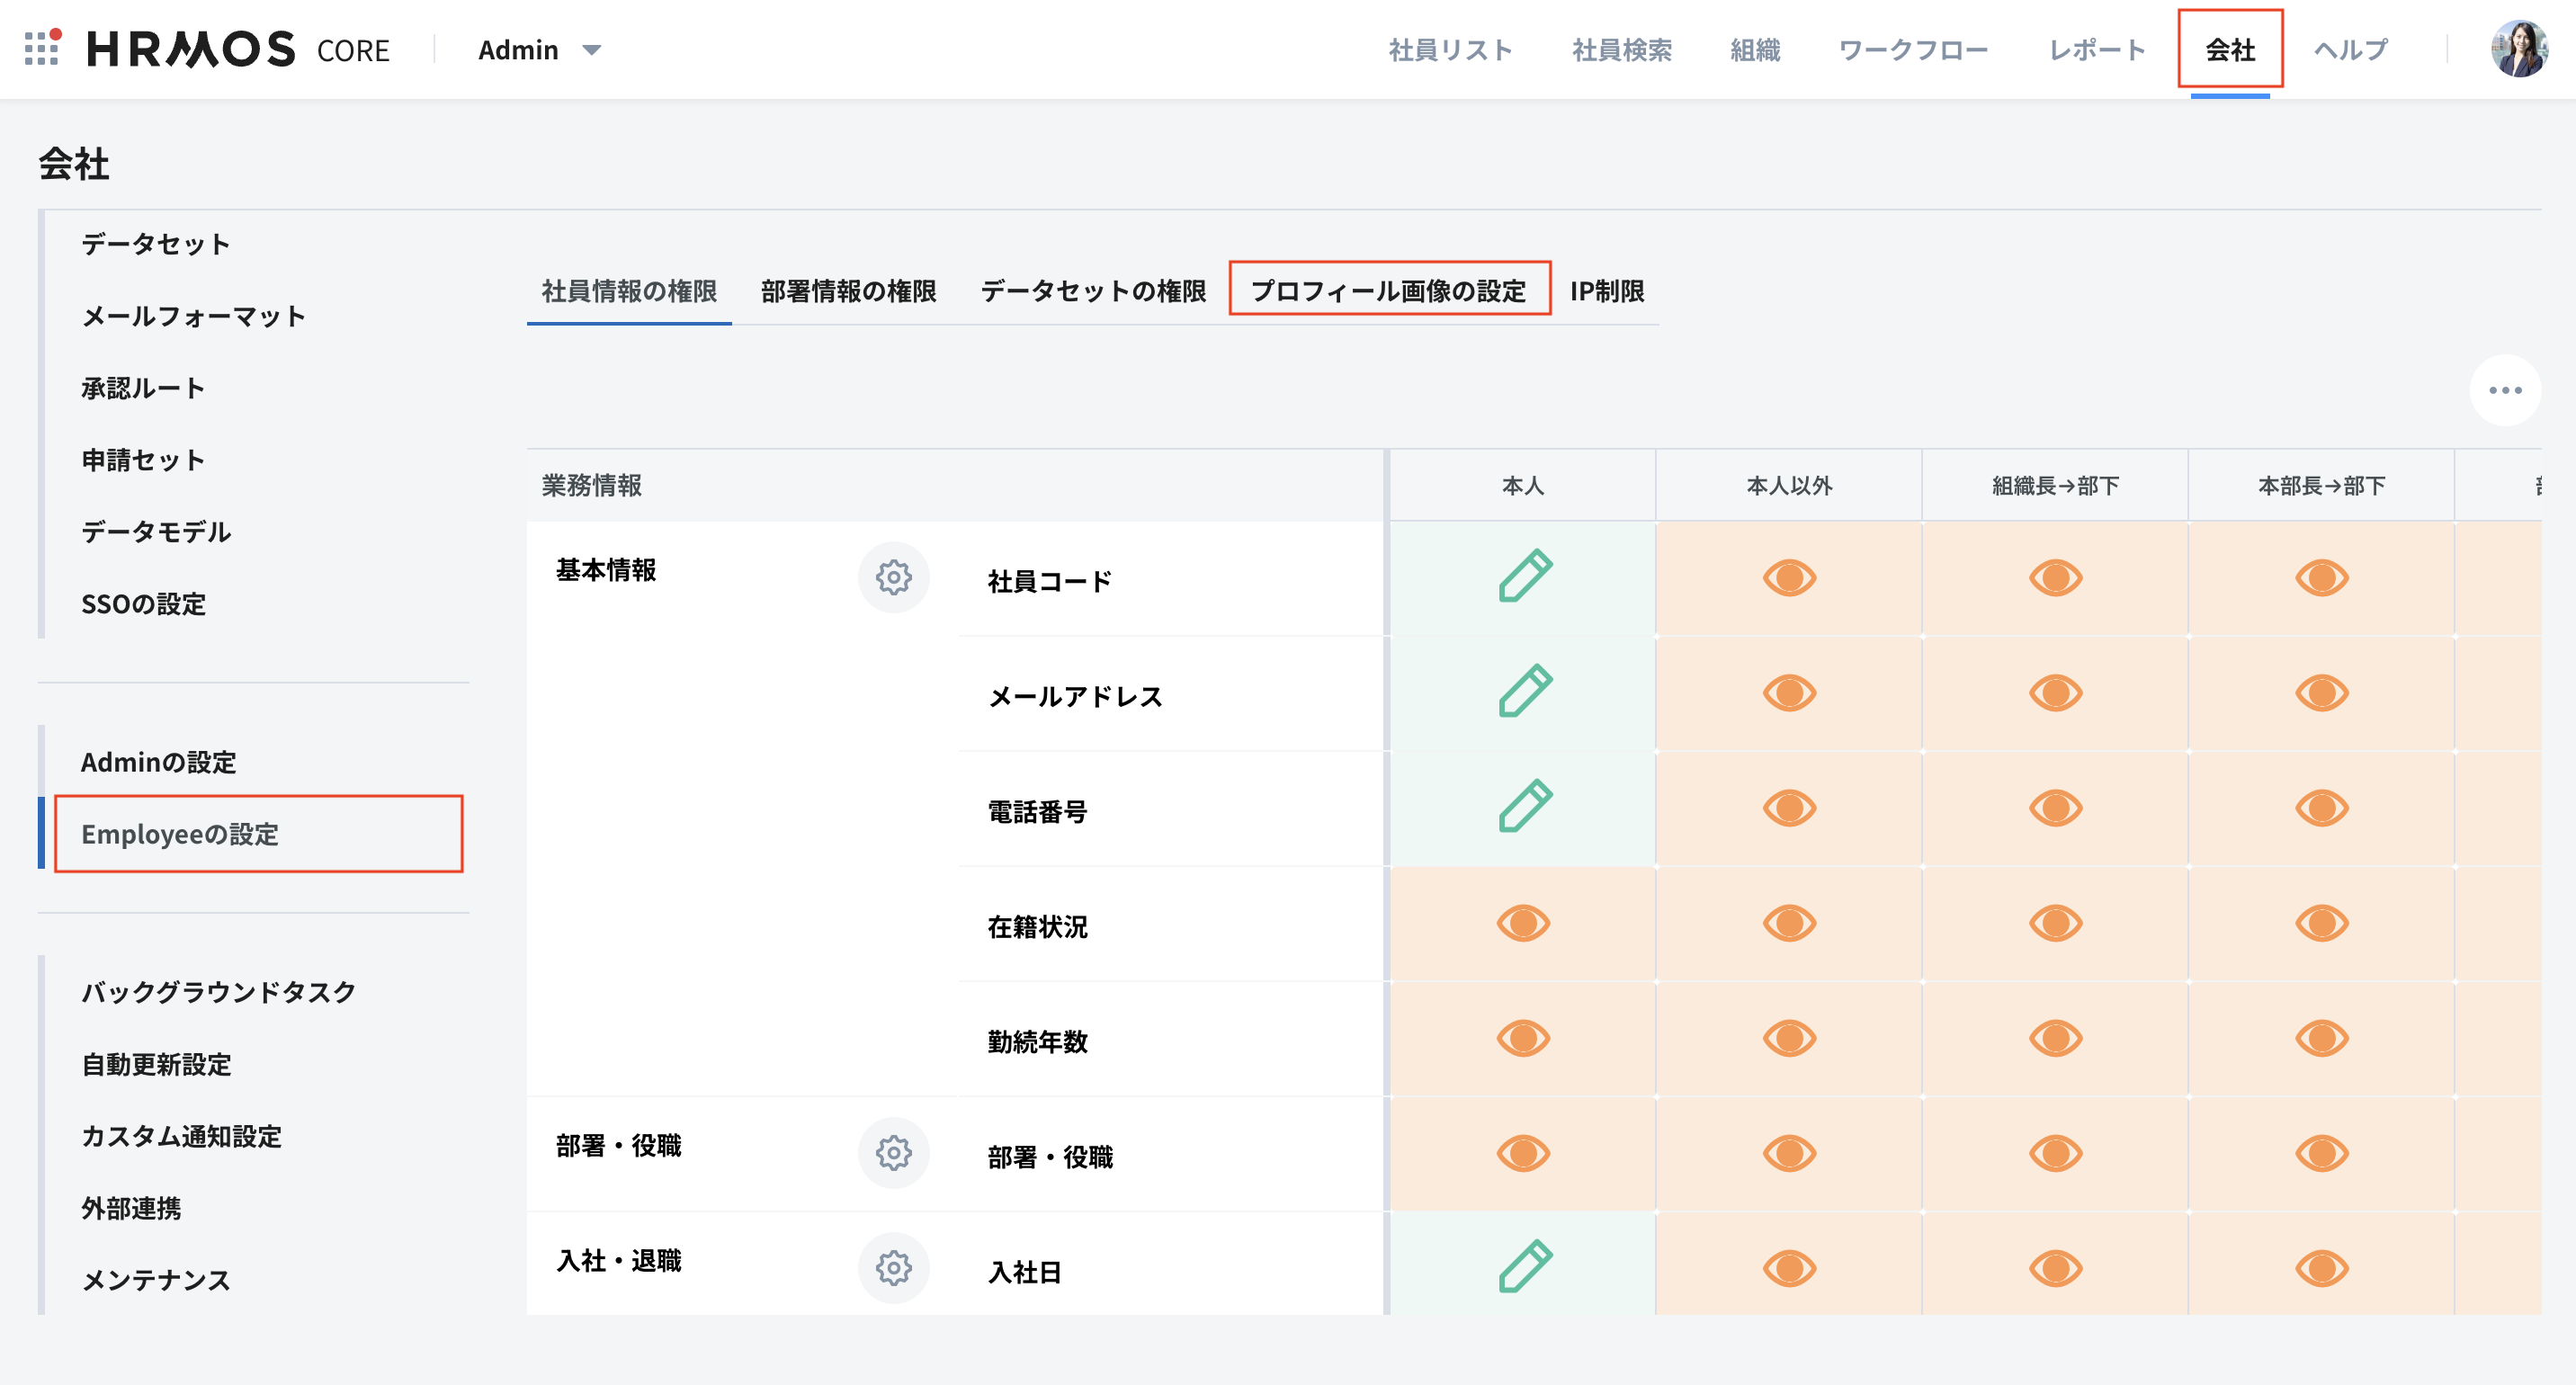2576x1385 pixels.
Task: Click pencil icon for 電話番号 under 本人
Action: (1524, 807)
